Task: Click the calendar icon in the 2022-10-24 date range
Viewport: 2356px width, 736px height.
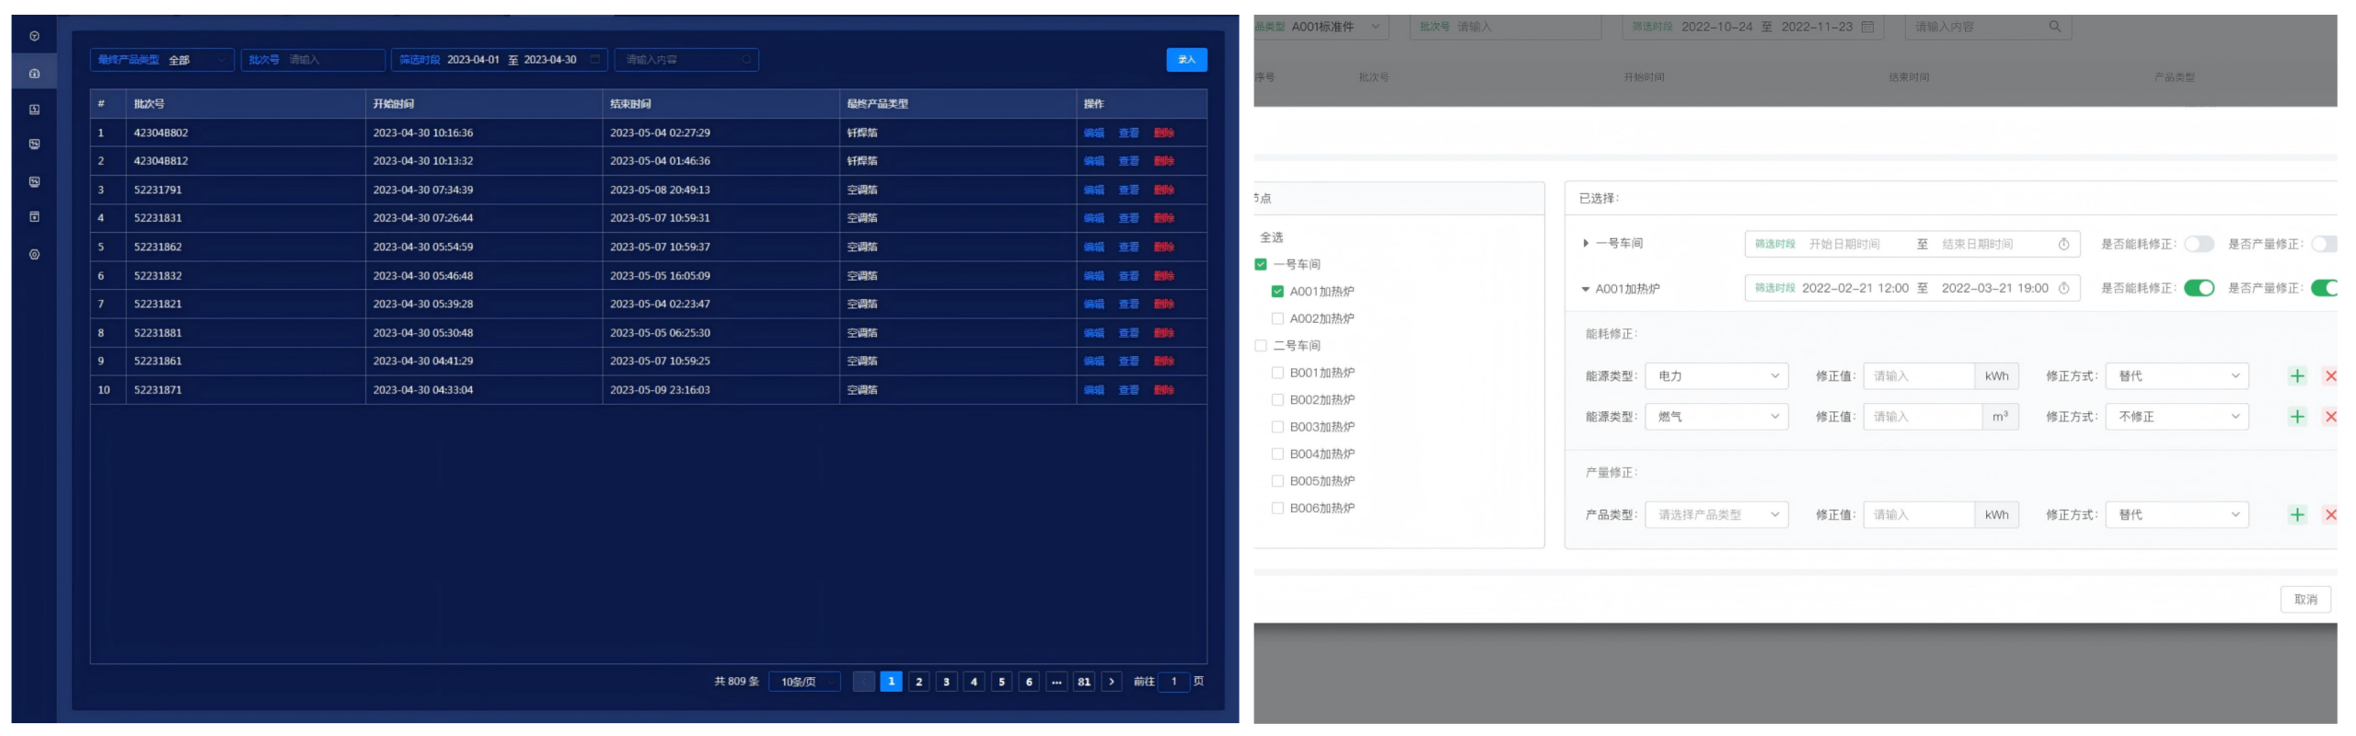Action: (x=1867, y=27)
